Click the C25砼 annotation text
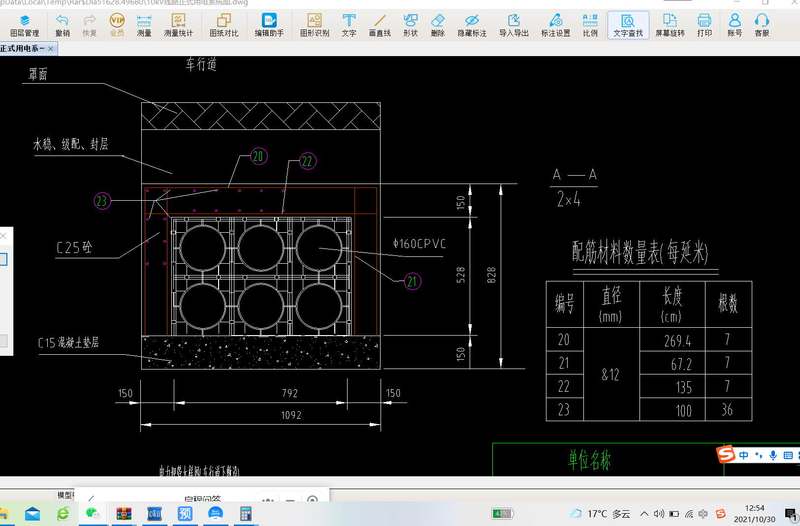The image size is (800, 526). tap(74, 247)
